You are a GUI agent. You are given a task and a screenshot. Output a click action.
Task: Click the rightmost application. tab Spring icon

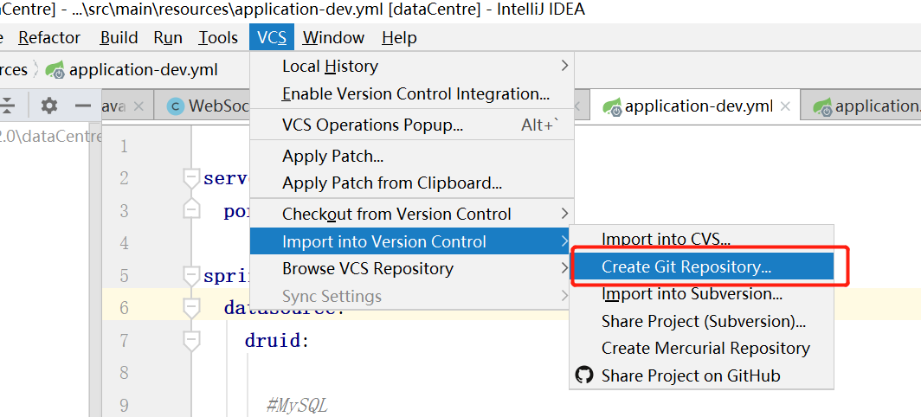pyautogui.click(x=822, y=106)
